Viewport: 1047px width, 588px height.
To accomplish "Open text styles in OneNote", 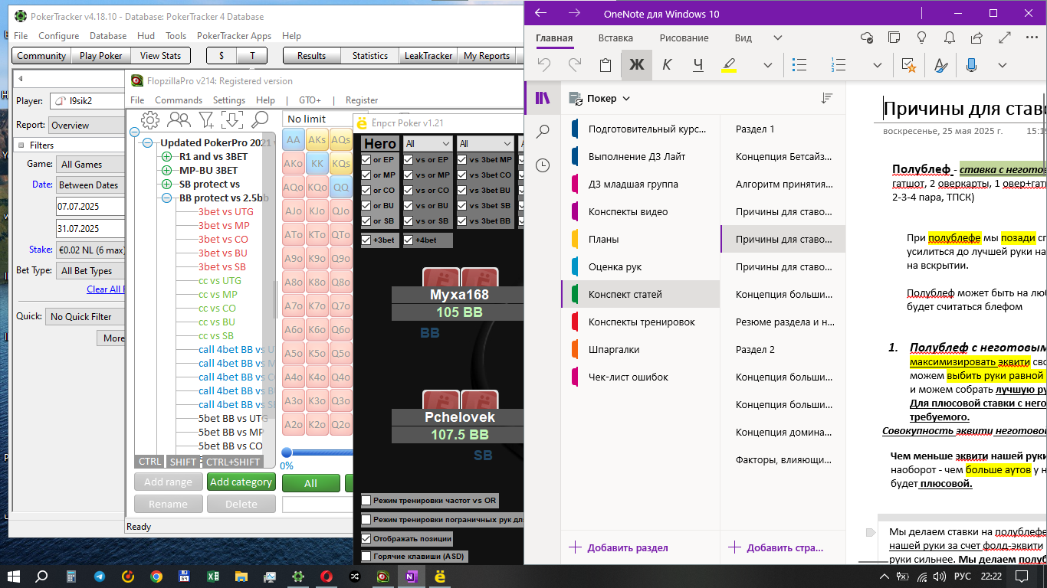I will [x=940, y=65].
